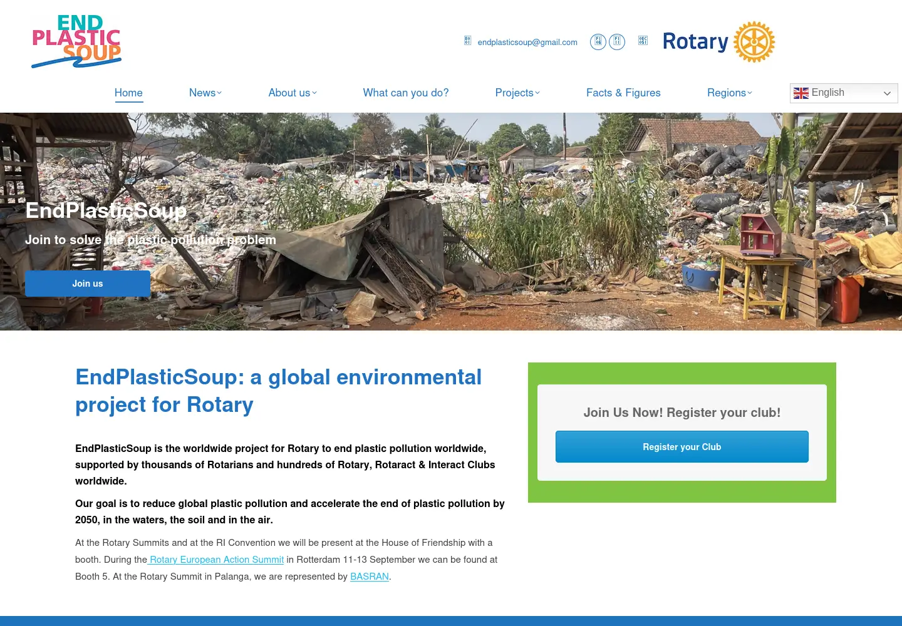
Task: Click 'Join Us Now! Register your club!' heading
Action: tap(682, 413)
